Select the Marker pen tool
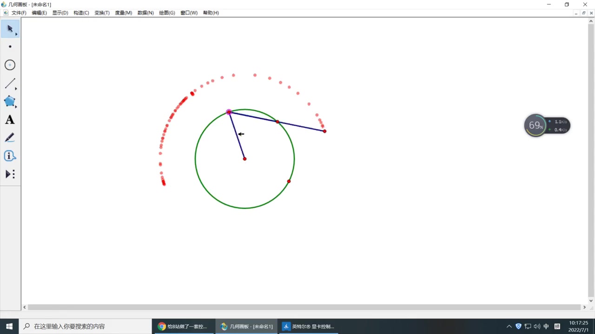Viewport: 595px width, 334px height. pos(10,138)
